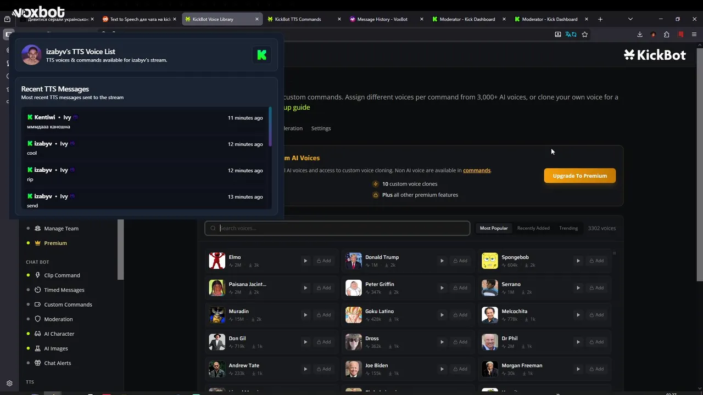The height and width of the screenshot is (395, 703).
Task: Switch to the KickBot TTS Commands browser tab
Action: 303,19
